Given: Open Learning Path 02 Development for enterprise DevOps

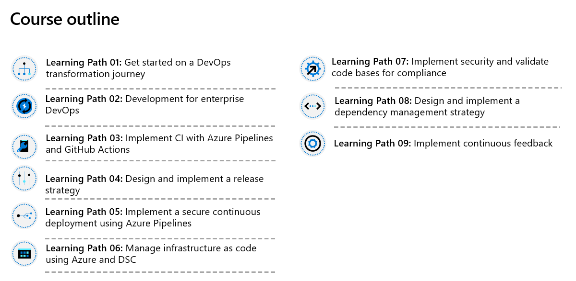Looking at the screenshot, I should click(x=144, y=104).
